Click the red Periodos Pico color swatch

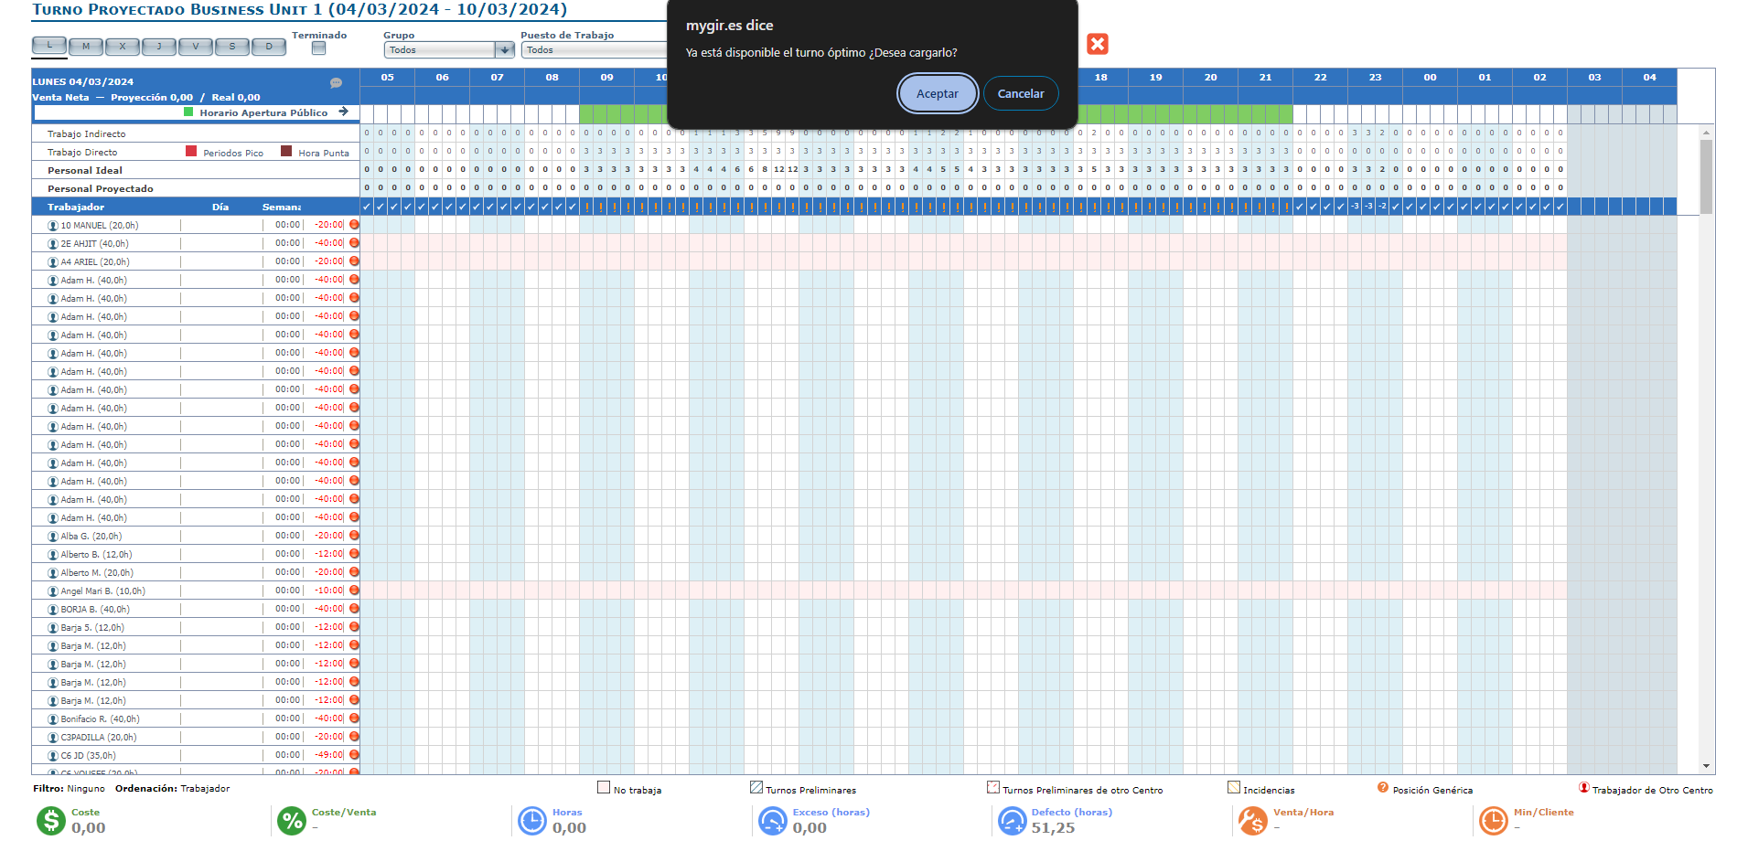pyautogui.click(x=191, y=152)
